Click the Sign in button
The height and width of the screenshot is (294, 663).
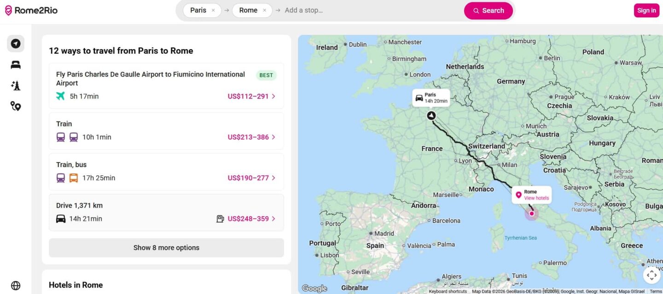point(646,11)
